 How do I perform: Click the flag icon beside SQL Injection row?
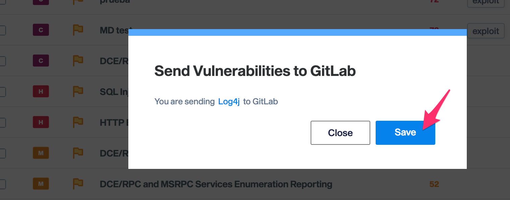(78, 91)
